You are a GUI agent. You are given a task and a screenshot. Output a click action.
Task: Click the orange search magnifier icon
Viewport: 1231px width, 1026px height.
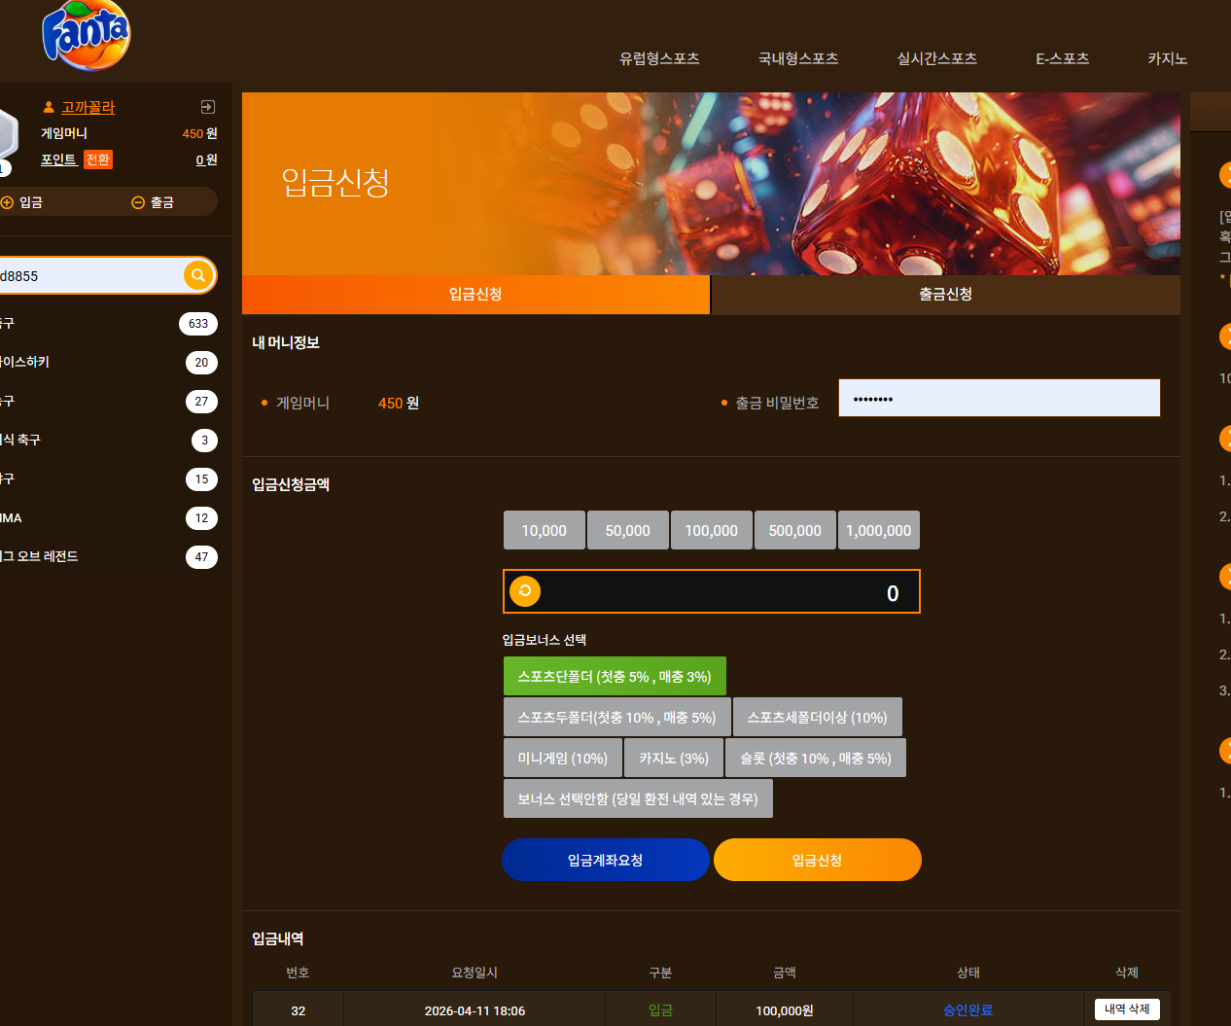coord(198,275)
